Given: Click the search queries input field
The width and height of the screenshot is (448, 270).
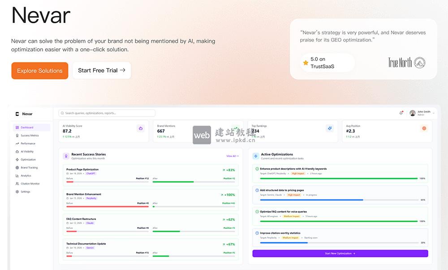Looking at the screenshot, I should (x=107, y=113).
